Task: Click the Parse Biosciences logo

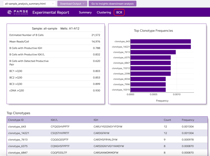Action: point(18,12)
